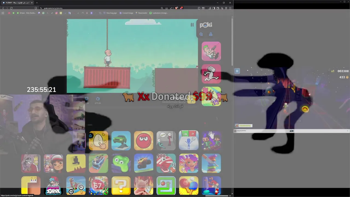Select the PLONKY browser tab
The width and height of the screenshot is (350, 197).
17,3
